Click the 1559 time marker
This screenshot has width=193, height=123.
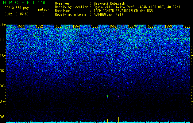168,26
